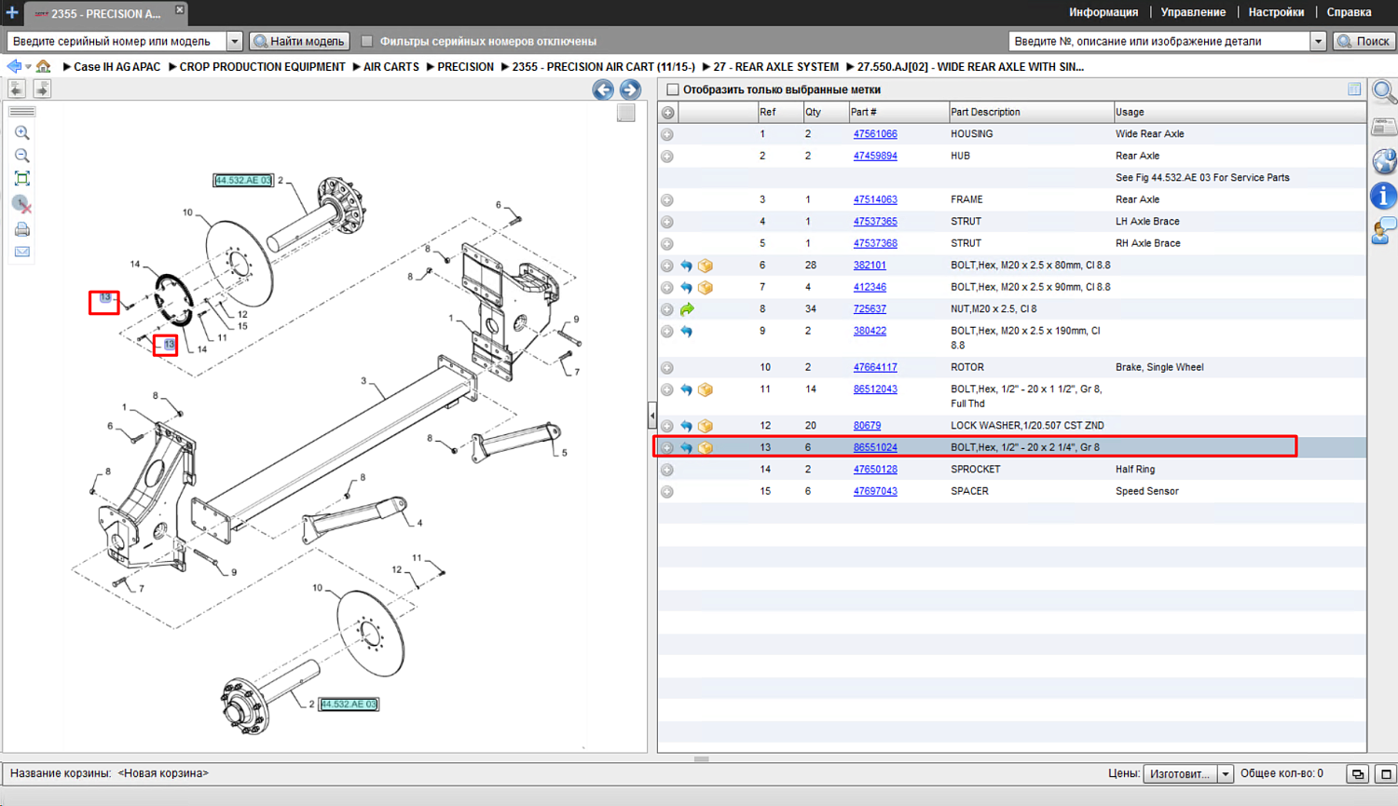Screen dimensions: 1398x806
Task: Navigate to 'CROP PRODUCTION EQUIPMENT' breadcrumb
Action: coord(262,67)
